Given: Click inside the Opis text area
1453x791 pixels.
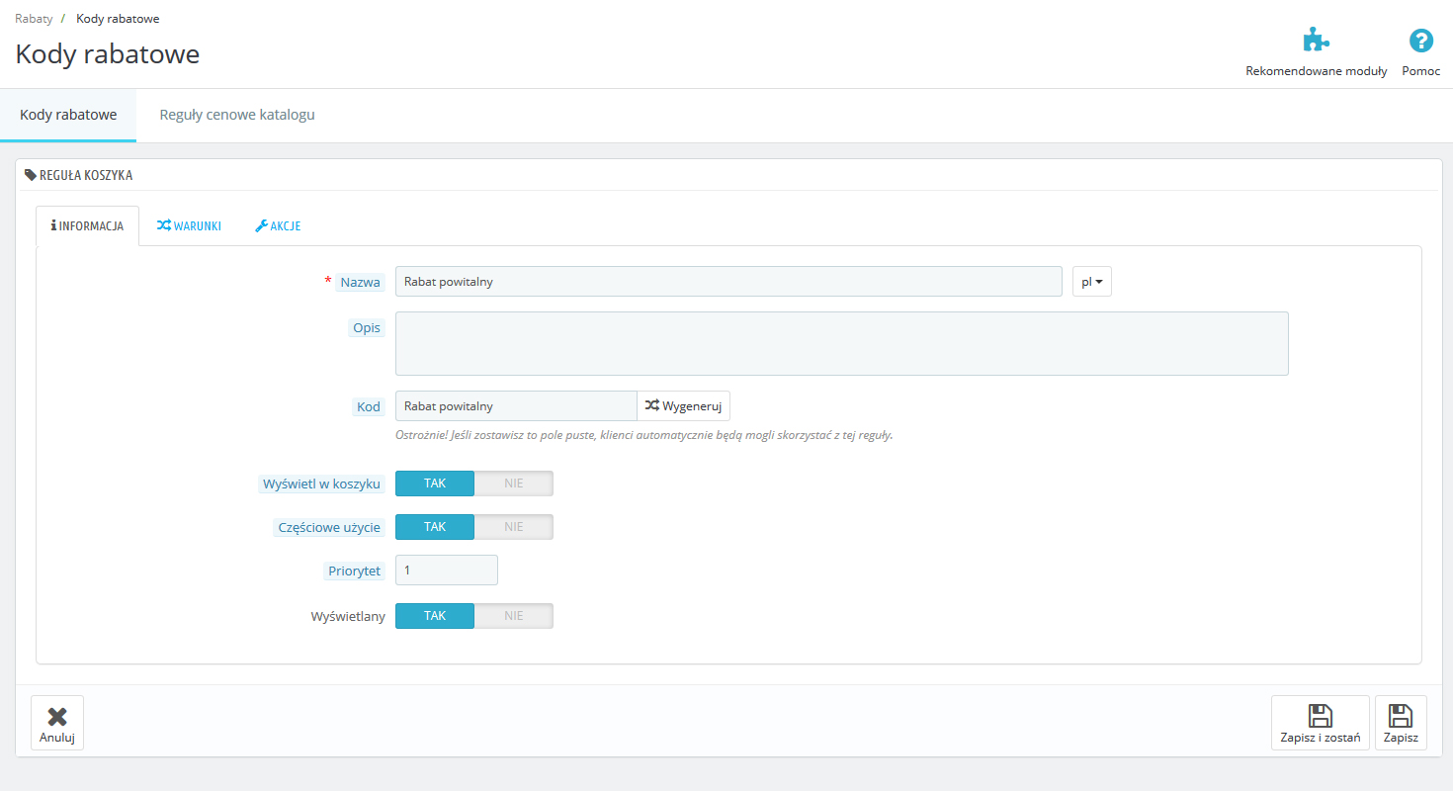Looking at the screenshot, I should click(x=841, y=343).
